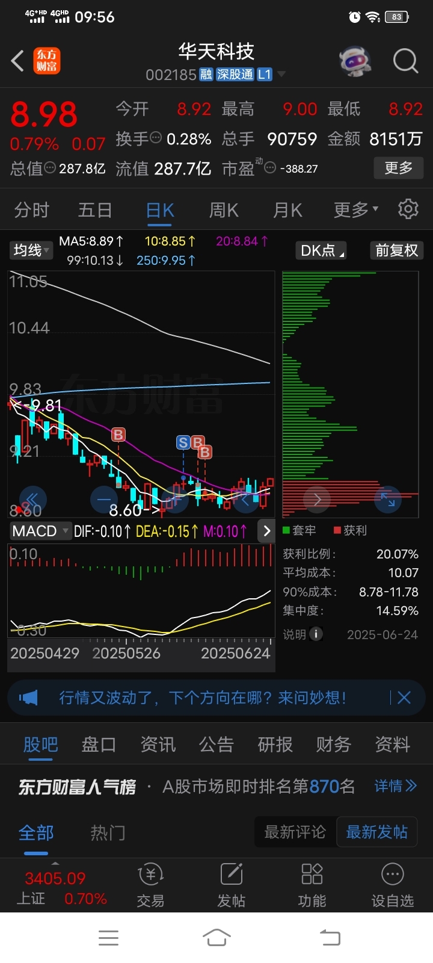Viewport: 433px width, 963px height.
Task: Tap the chip distribution histogram
Action: [350, 394]
